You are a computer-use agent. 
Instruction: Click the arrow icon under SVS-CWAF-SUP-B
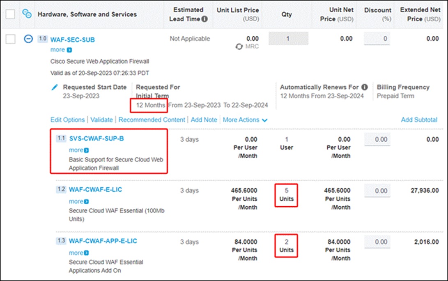pyautogui.click(x=86, y=150)
